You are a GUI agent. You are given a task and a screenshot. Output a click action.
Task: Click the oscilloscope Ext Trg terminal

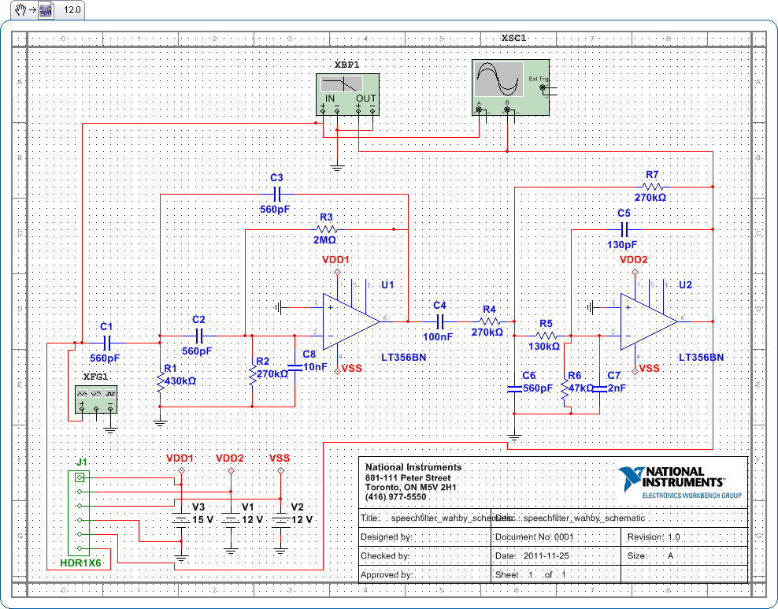point(542,87)
